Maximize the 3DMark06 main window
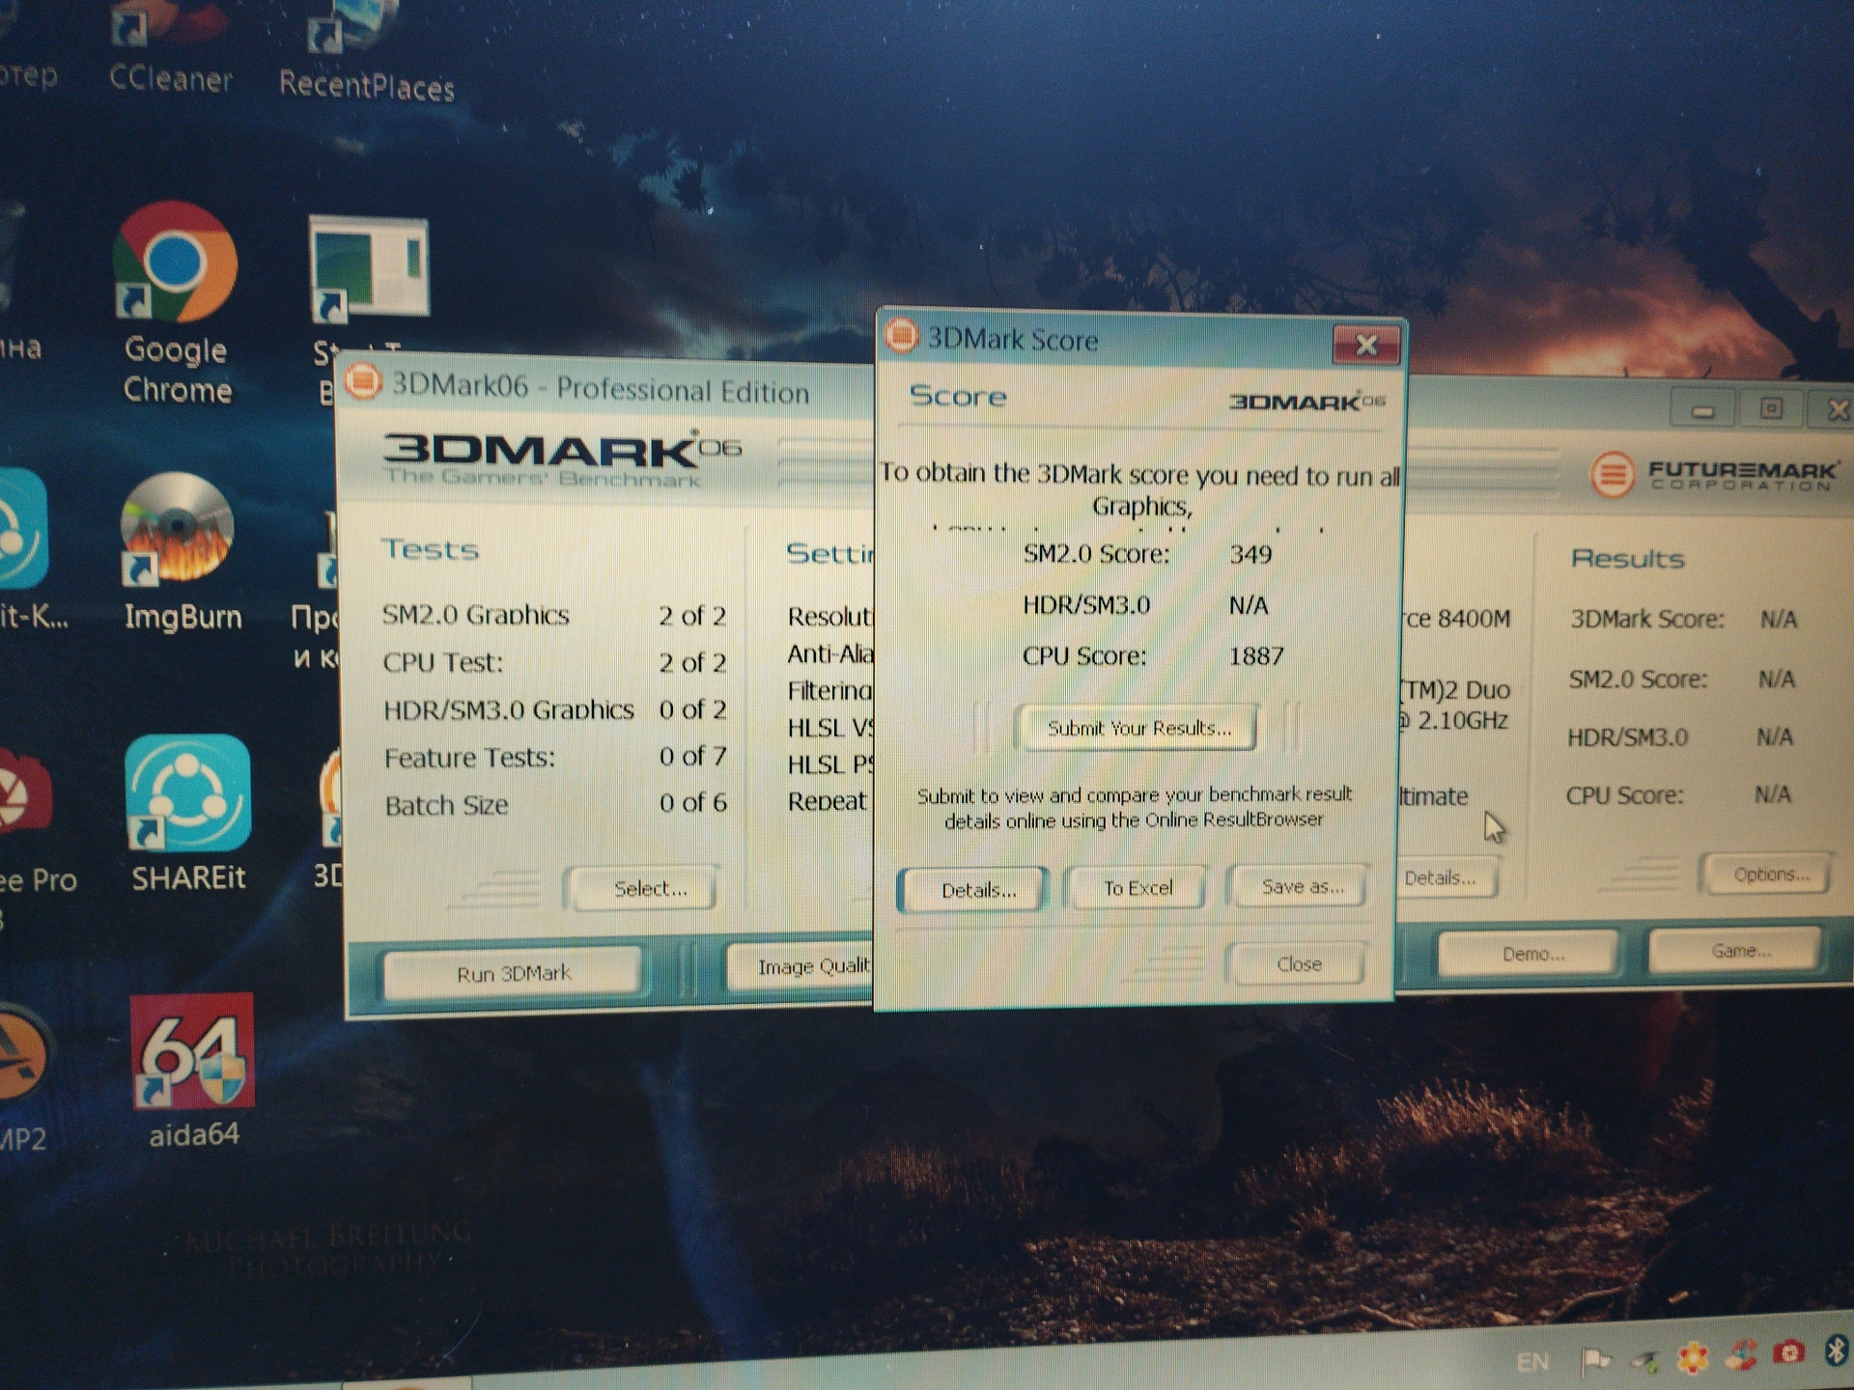This screenshot has width=1854, height=1390. [x=1771, y=409]
